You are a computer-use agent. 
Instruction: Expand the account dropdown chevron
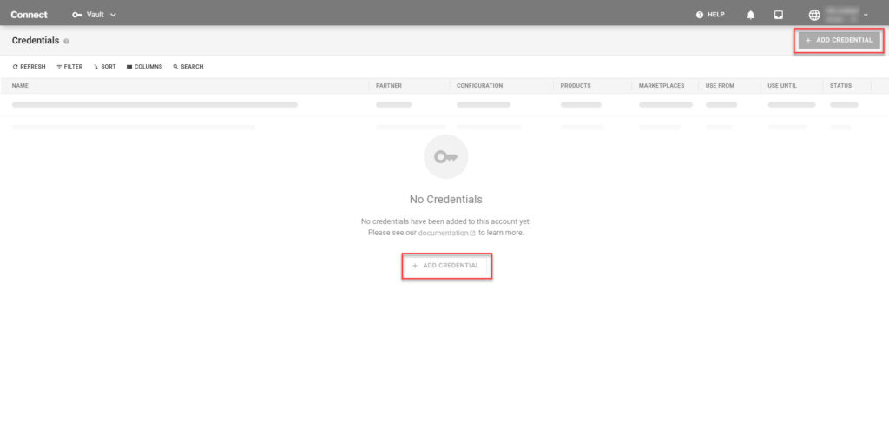(x=866, y=15)
